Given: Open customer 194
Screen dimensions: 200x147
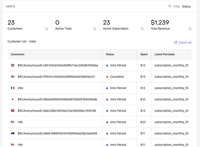Looking at the screenshot, I should [x=20, y=145].
